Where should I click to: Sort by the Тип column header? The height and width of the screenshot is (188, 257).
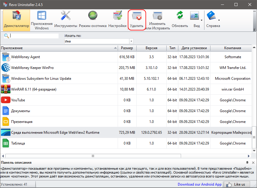tap(172, 48)
